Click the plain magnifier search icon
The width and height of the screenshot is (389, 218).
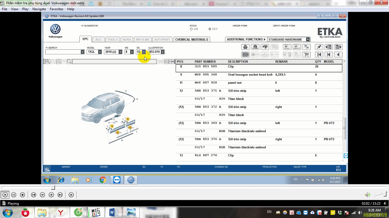pyautogui.click(x=69, y=62)
